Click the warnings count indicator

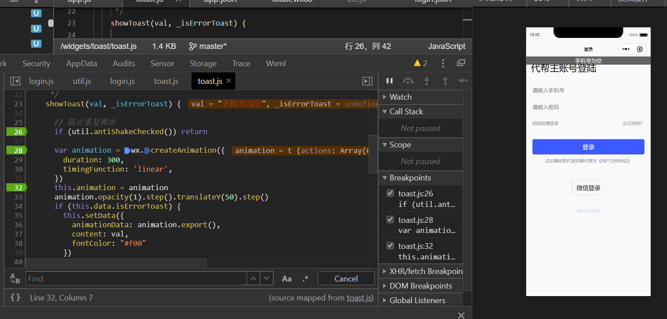(420, 64)
